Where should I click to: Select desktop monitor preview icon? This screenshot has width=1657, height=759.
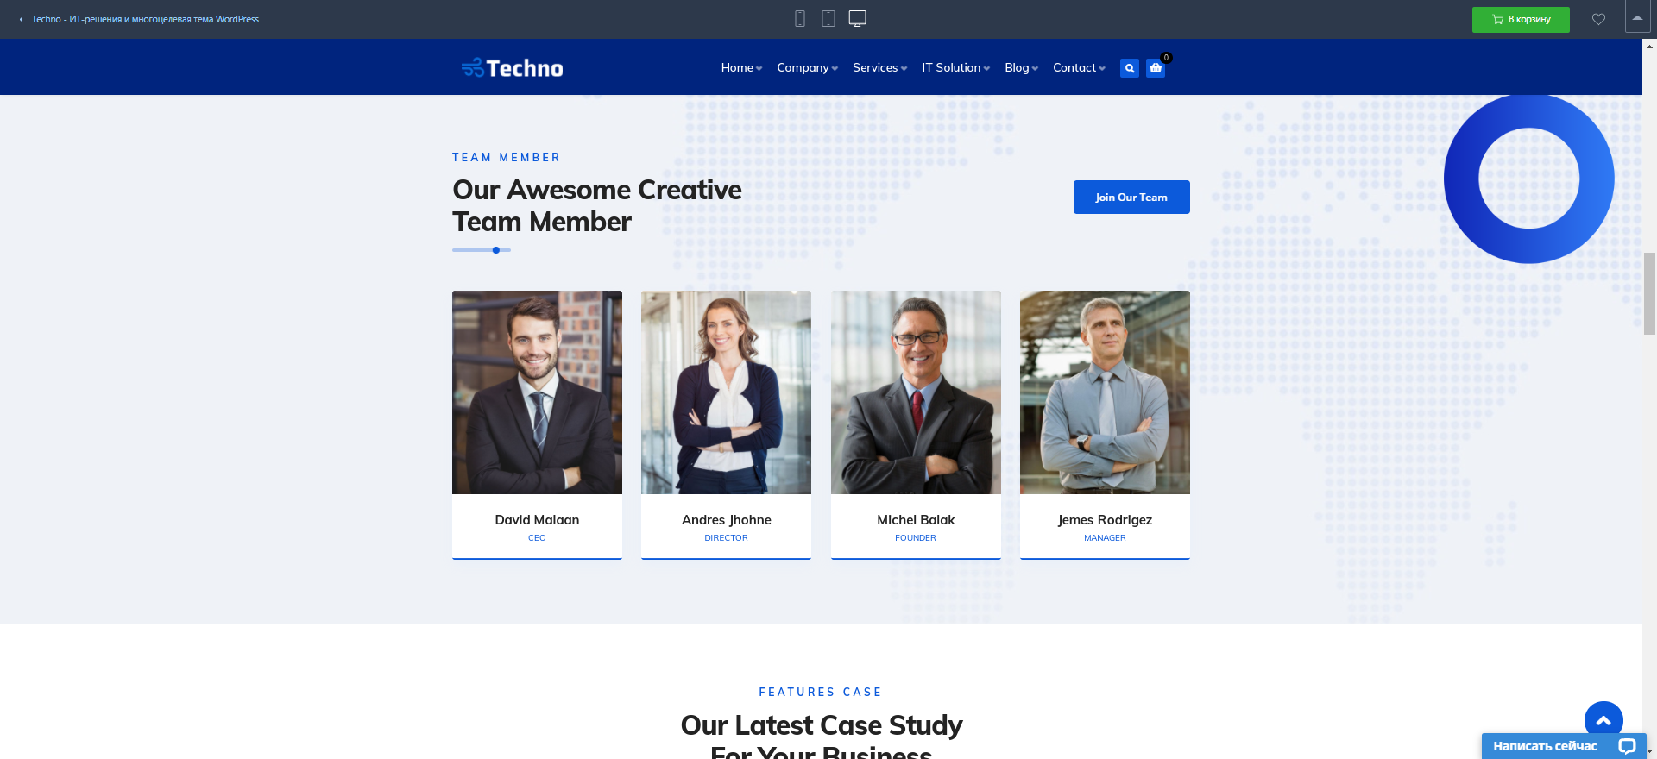pyautogui.click(x=857, y=19)
